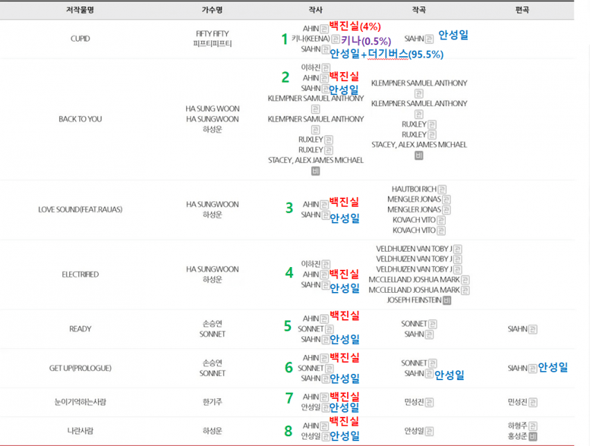Click SIAHN's 관 icon in GET UP 작곡 column
This screenshot has height=446, width=590.
[x=429, y=374]
